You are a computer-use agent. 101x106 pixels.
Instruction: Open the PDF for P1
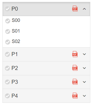(75, 54)
